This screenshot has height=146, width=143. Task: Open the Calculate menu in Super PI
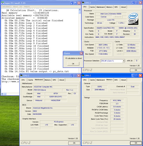click(x=7, y=7)
